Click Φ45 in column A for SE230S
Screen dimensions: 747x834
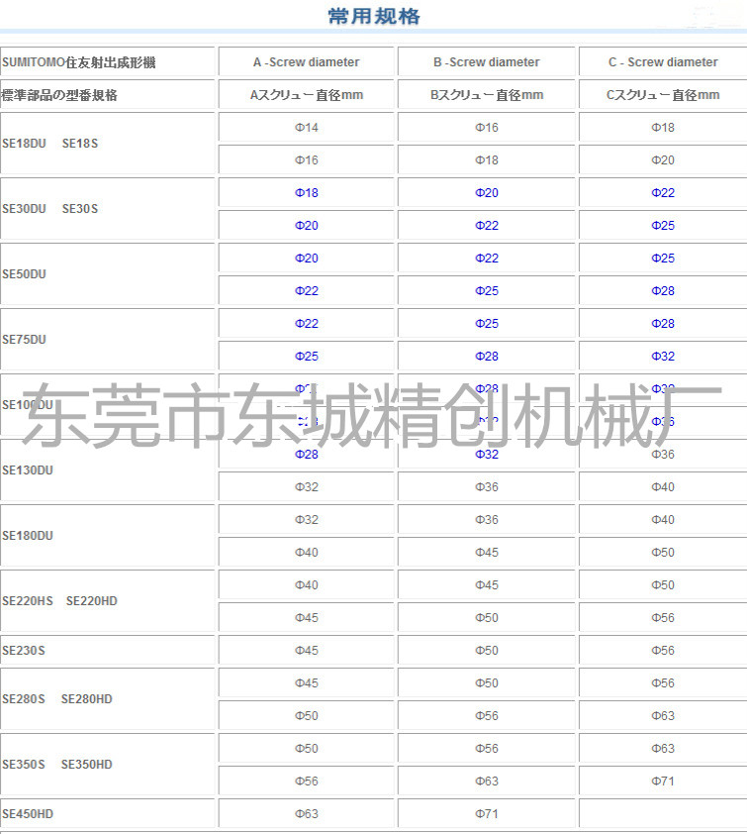coord(307,651)
